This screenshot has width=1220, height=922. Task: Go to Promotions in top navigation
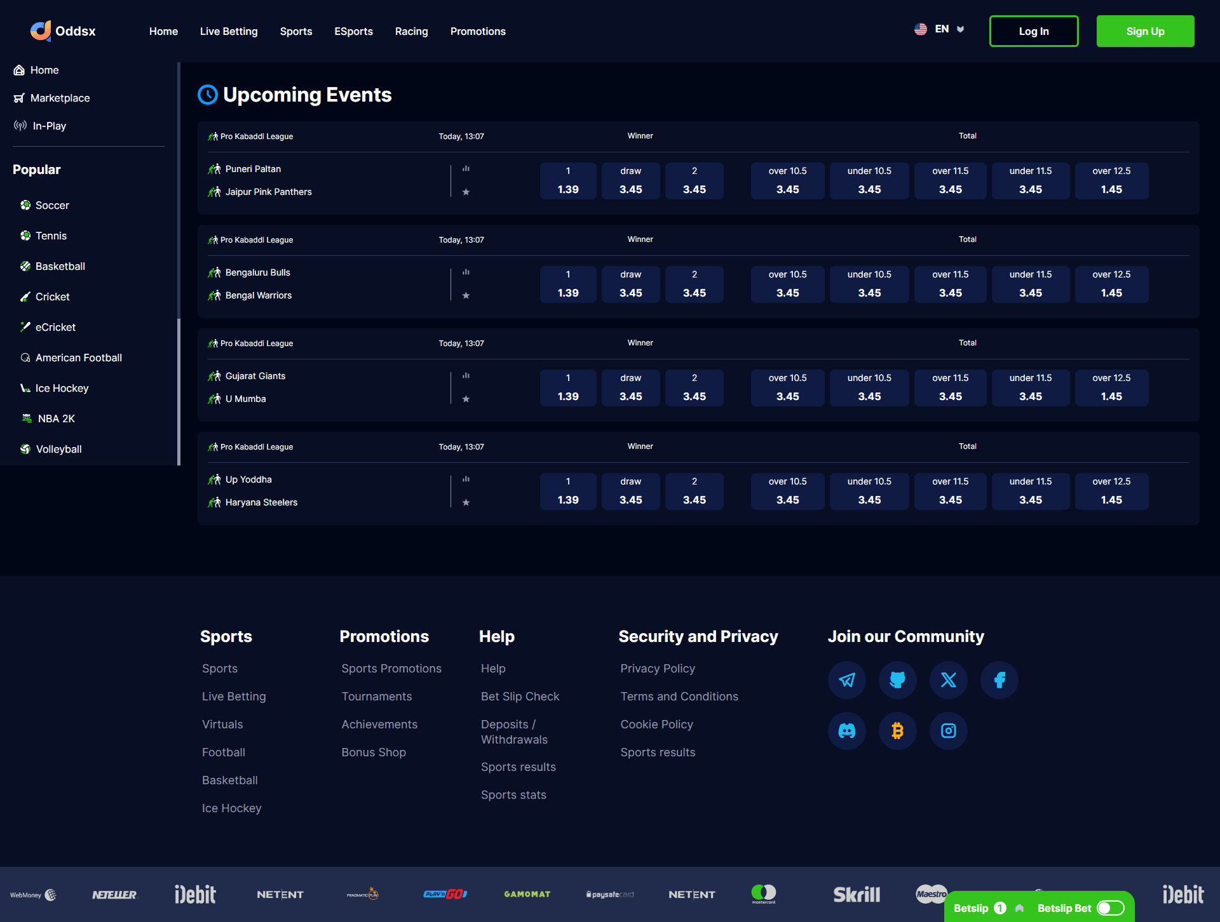(478, 31)
